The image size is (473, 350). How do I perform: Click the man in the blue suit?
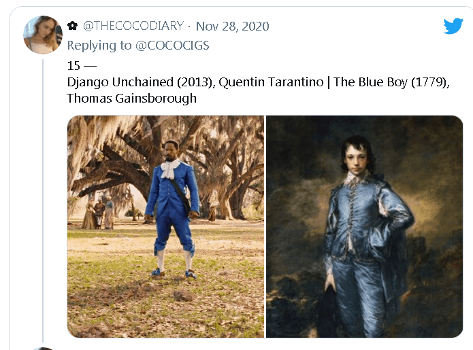173,208
